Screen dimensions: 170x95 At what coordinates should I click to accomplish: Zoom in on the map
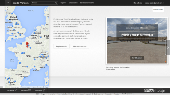pos(7,7)
